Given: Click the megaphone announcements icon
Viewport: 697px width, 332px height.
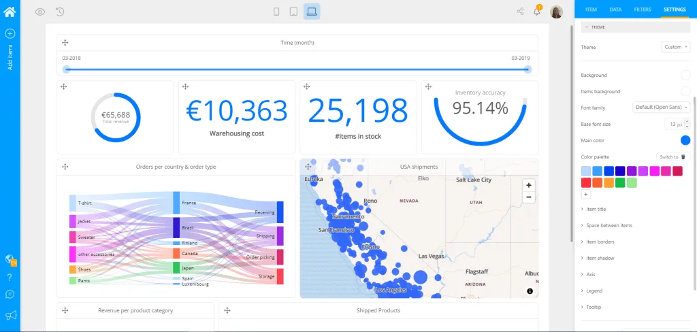Looking at the screenshot, I should [x=11, y=315].
